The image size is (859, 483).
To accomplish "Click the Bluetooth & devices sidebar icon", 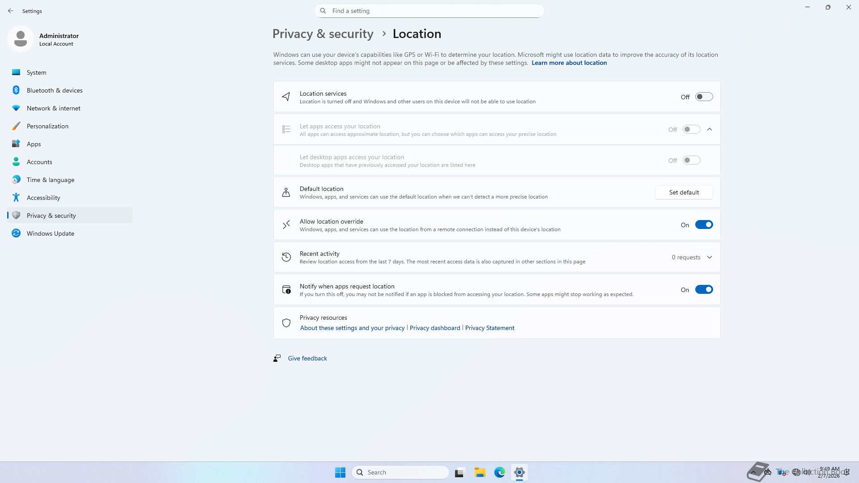I will tap(16, 90).
